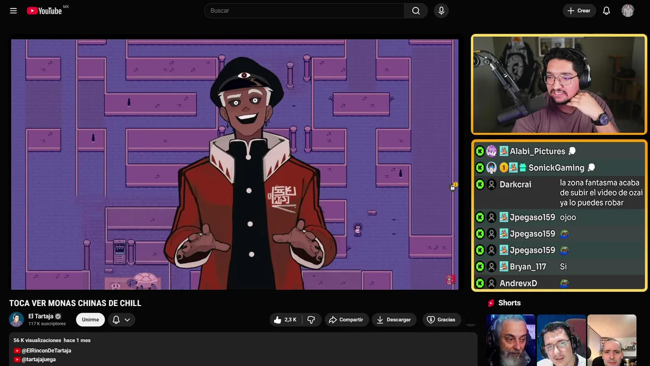
Task: Open El Tartaja channel avatar
Action: click(x=17, y=319)
